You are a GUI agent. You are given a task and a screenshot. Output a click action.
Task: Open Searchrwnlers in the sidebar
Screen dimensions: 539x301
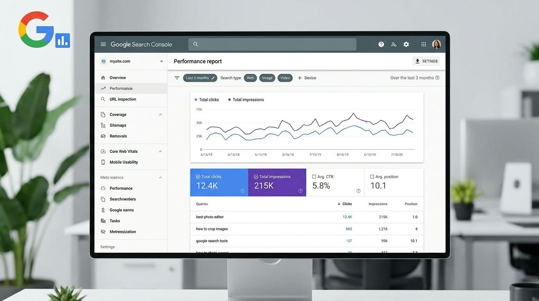tap(131, 199)
